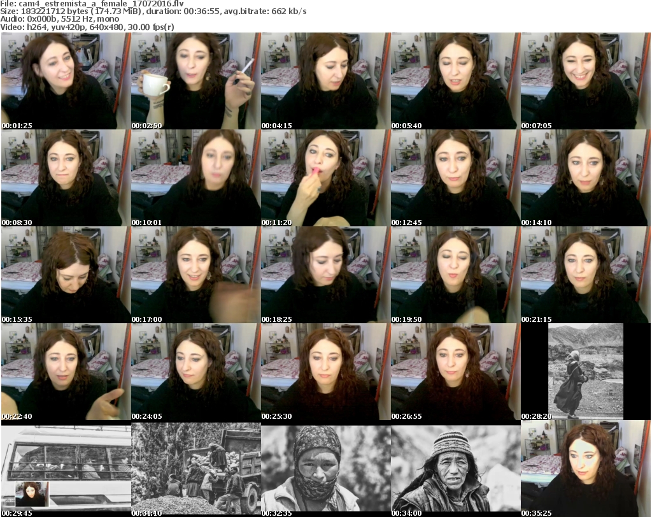Open the headscarf portrait photo at 00:32:35
This screenshot has width=652, height=517.
point(325,469)
